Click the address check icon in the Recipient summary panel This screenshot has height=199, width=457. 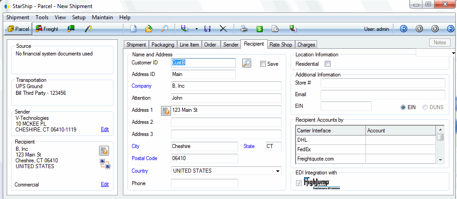[104, 151]
